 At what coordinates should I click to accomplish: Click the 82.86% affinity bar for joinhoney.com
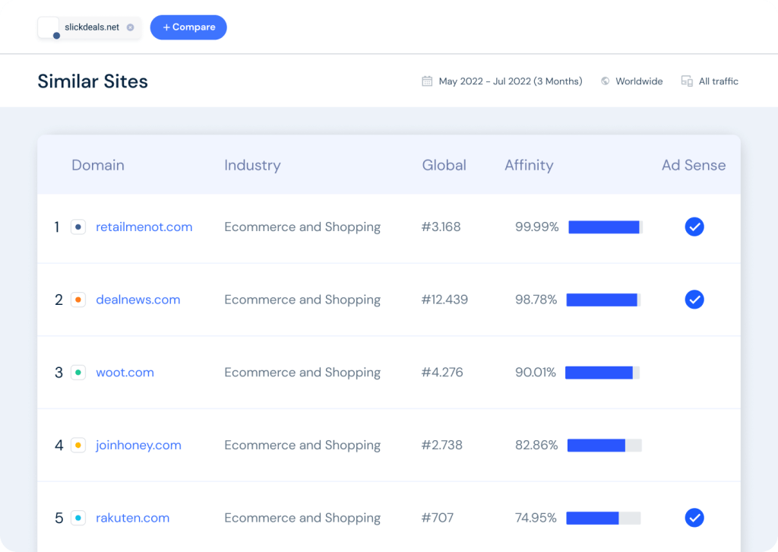pyautogui.click(x=604, y=446)
